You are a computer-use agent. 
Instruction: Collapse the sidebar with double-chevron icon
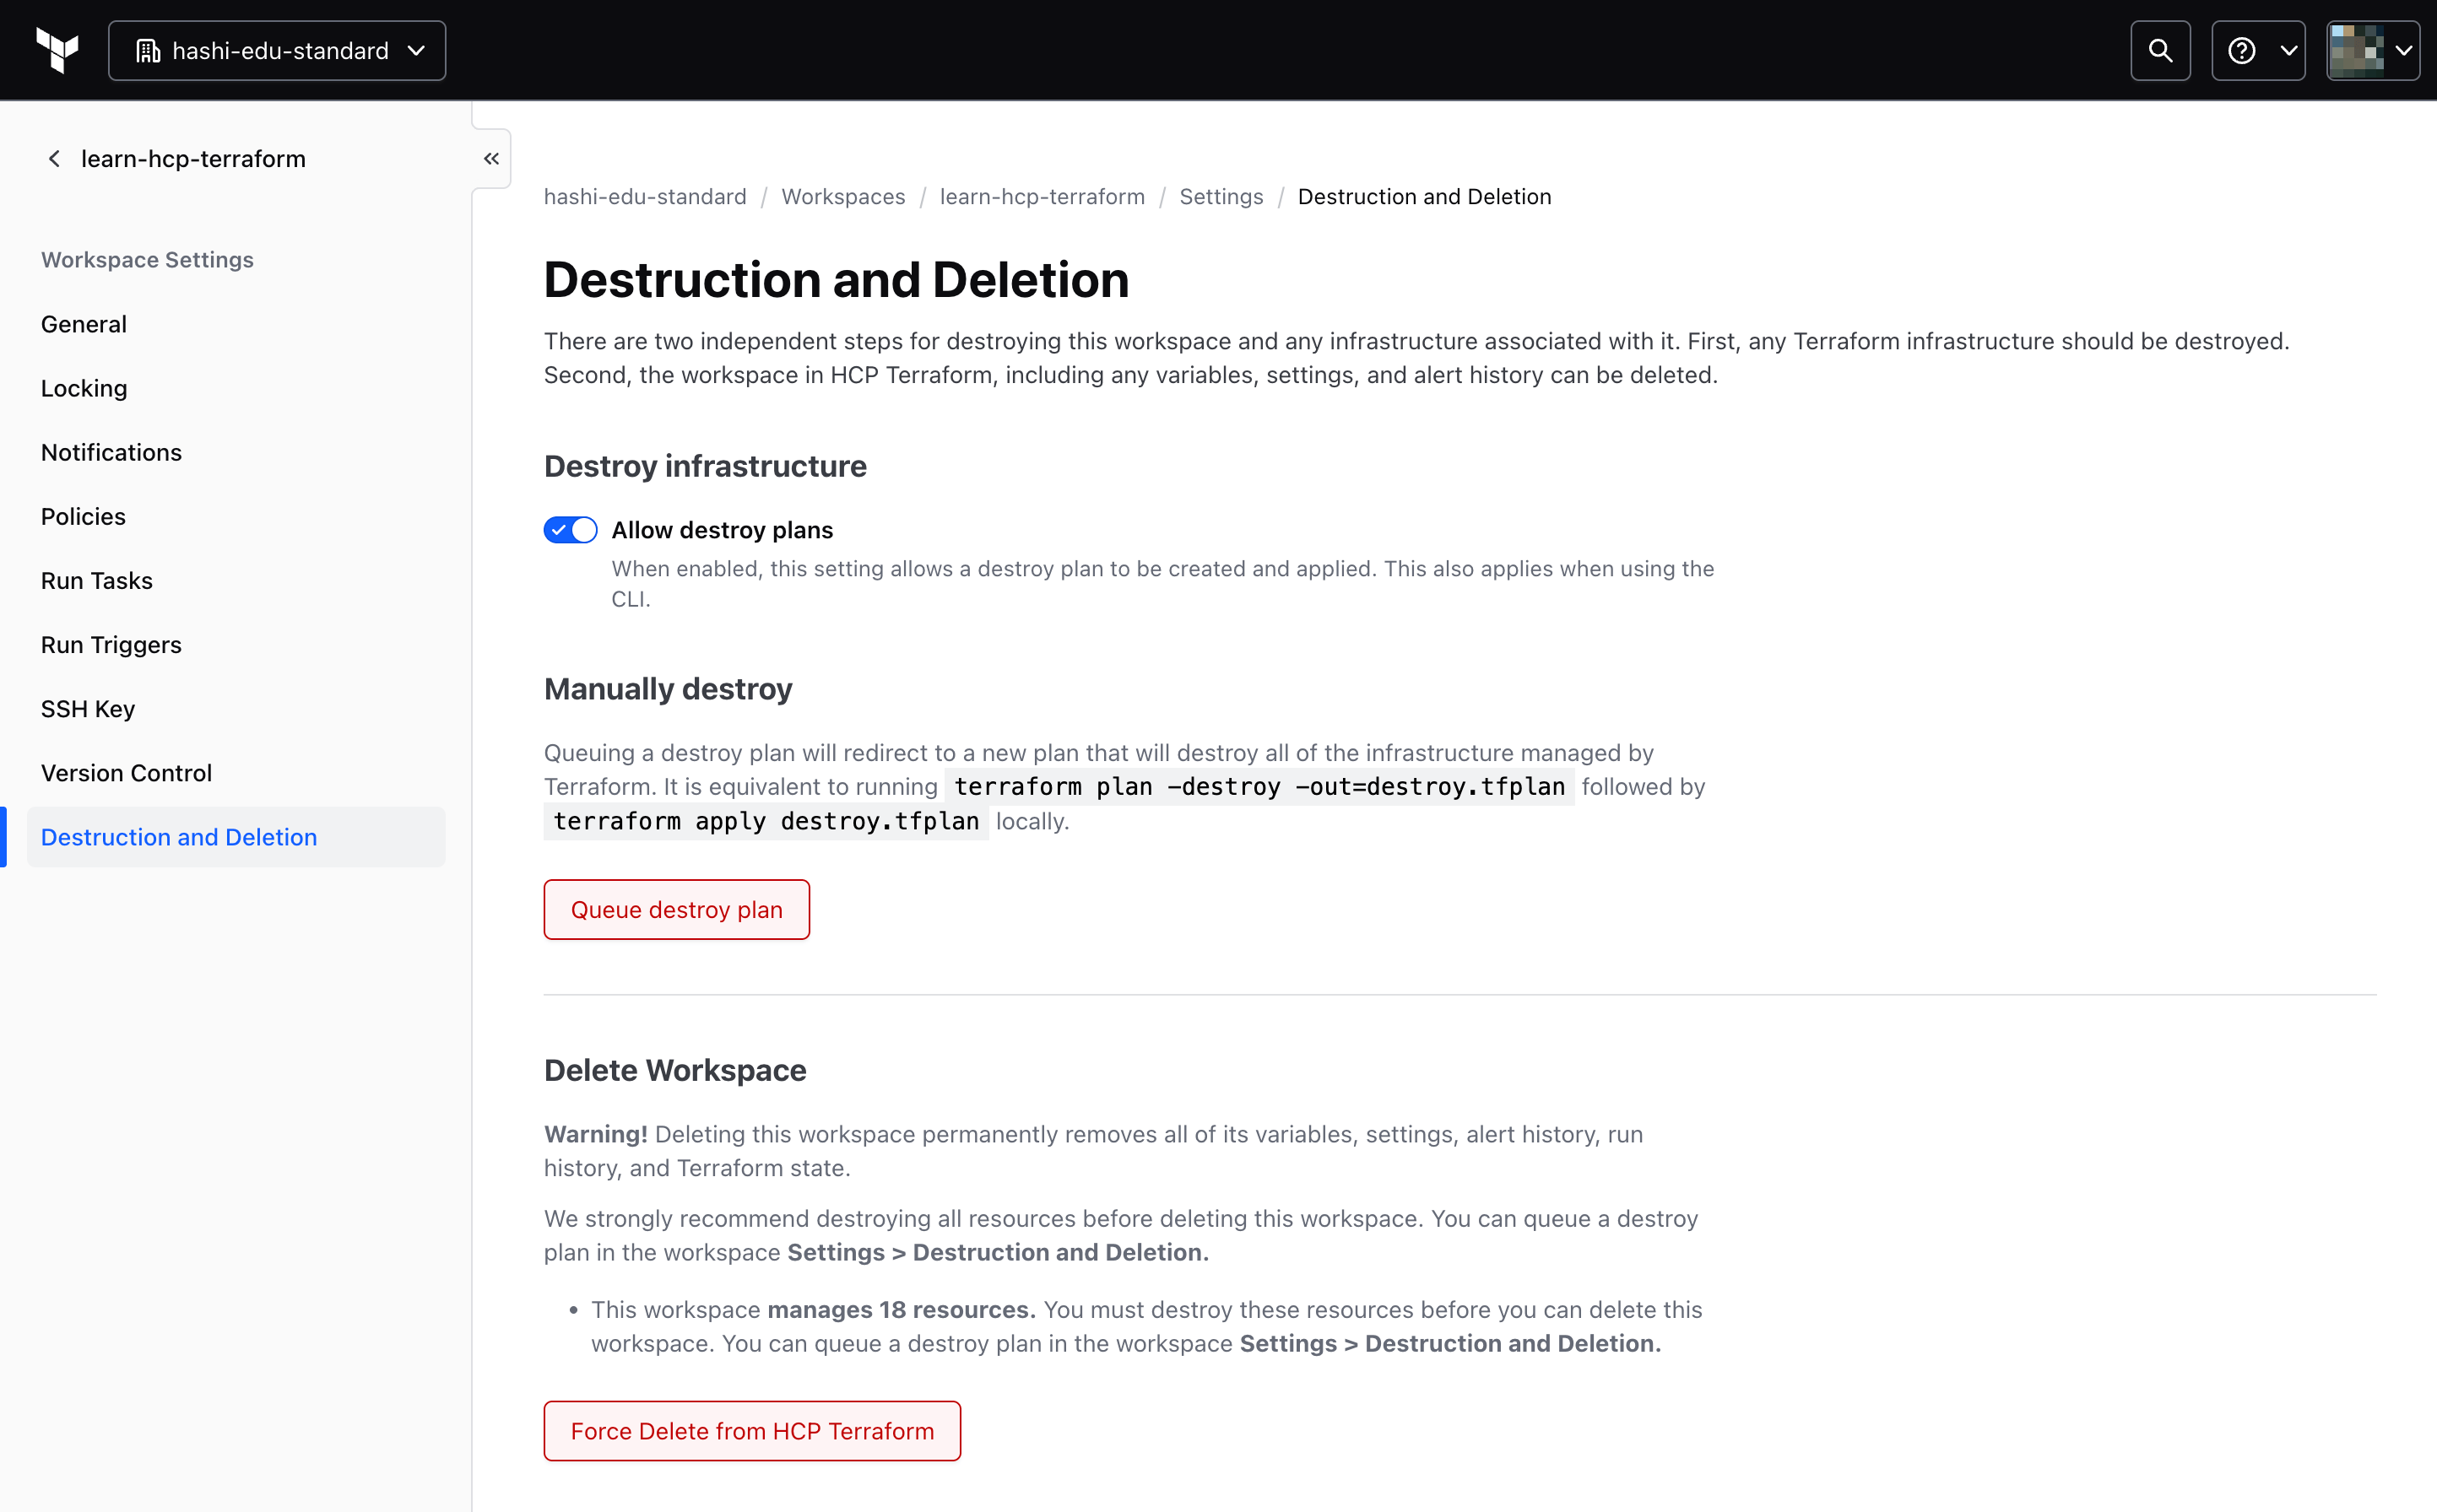click(x=491, y=158)
